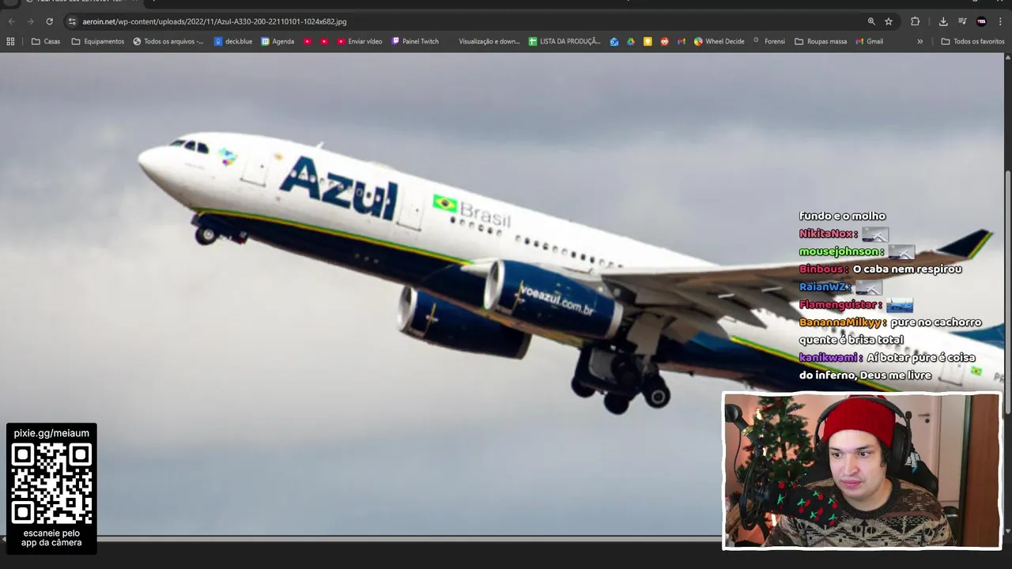The width and height of the screenshot is (1012, 569).
Task: Click the streamer webcam overlay
Action: click(x=862, y=470)
